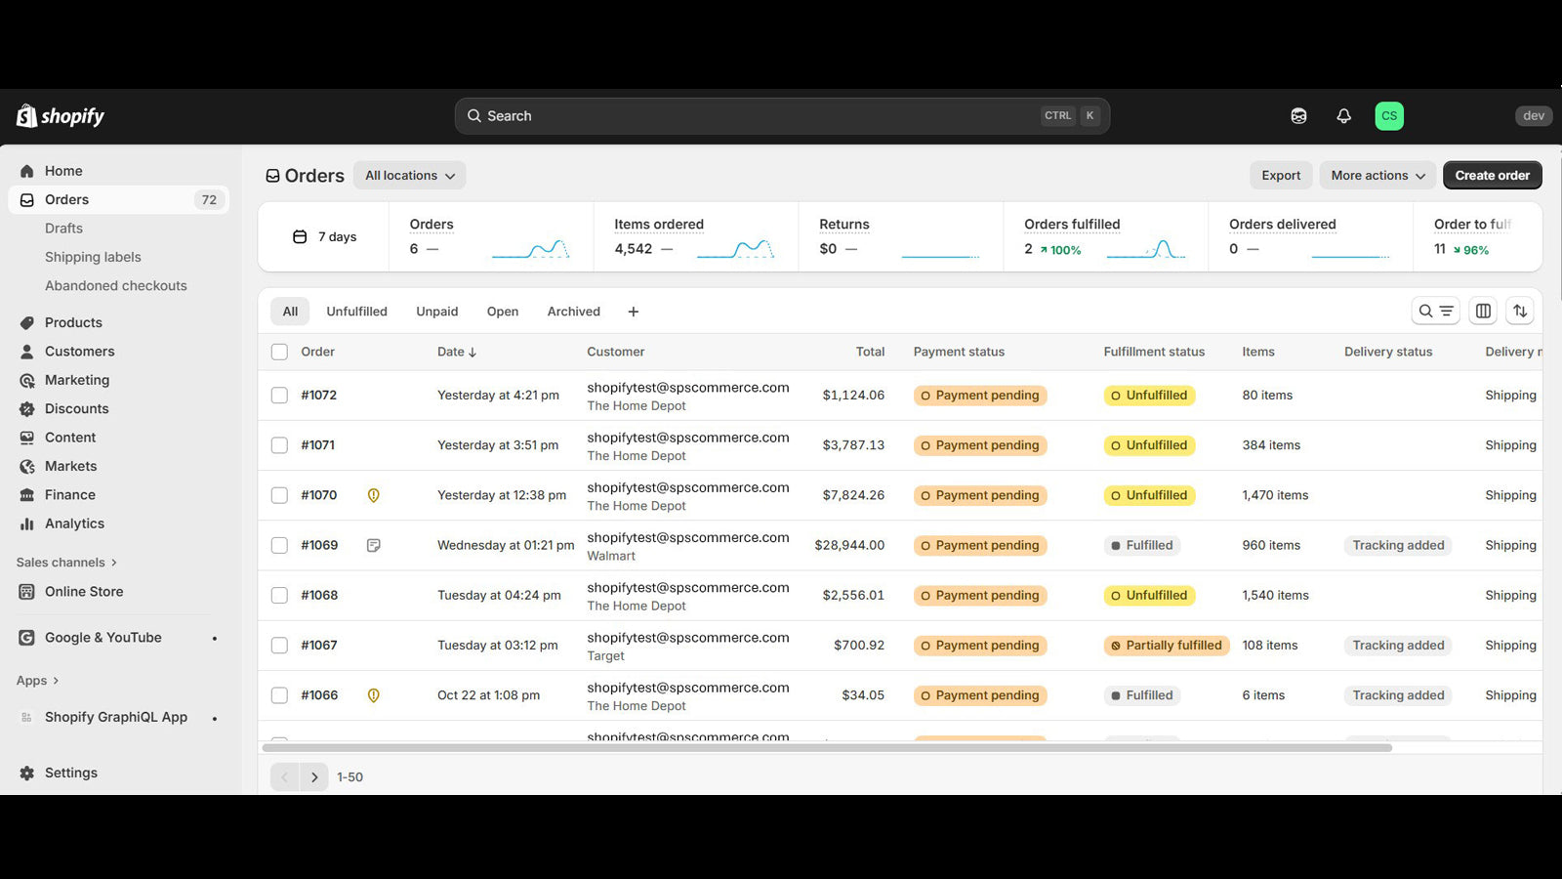
Task: Toggle the select-all orders header checkbox
Action: [279, 352]
